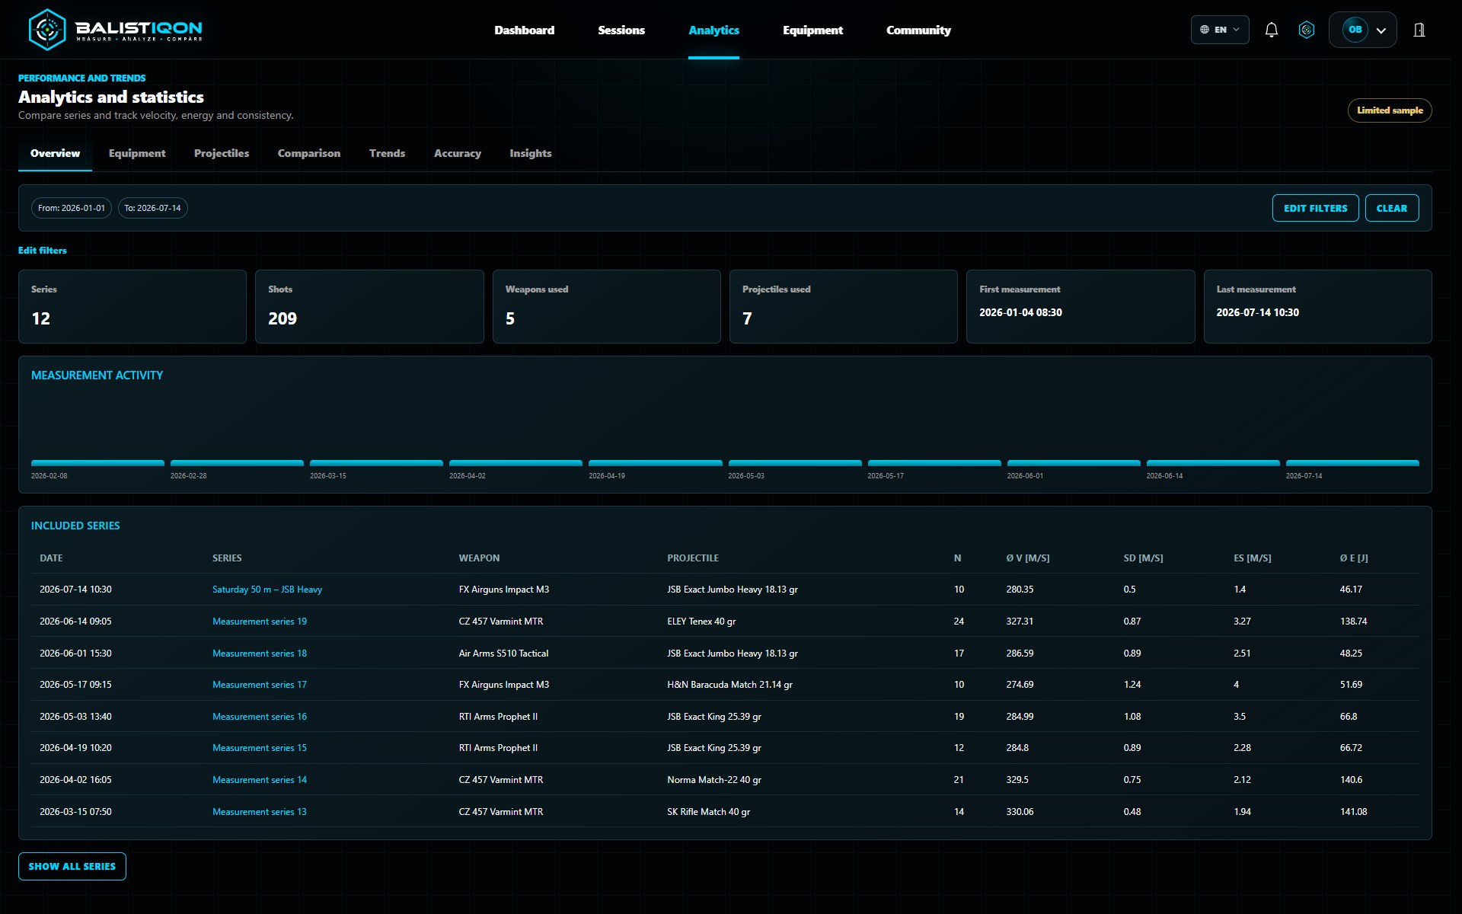Open Measurement series 16 link
Viewport: 1462px width, 914px height.
click(x=260, y=717)
